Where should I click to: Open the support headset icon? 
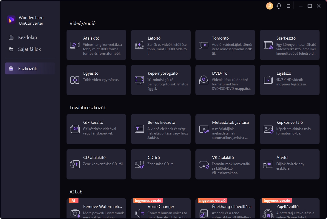[279, 6]
